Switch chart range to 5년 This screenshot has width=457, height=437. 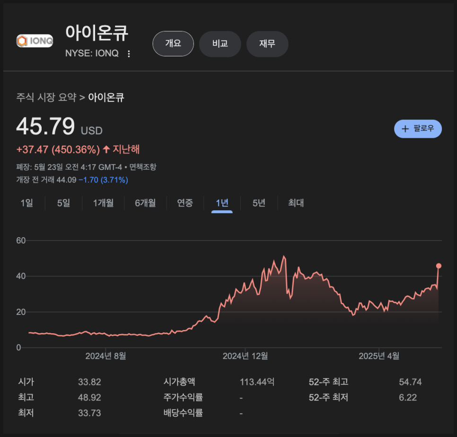pyautogui.click(x=259, y=203)
